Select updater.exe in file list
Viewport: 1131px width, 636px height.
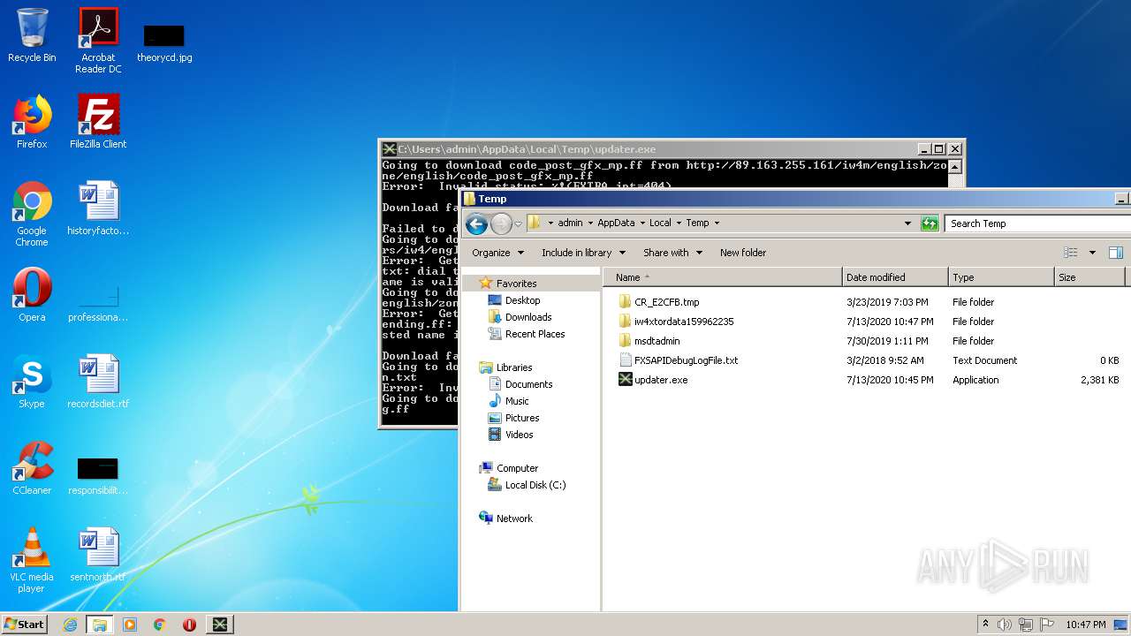click(x=661, y=380)
